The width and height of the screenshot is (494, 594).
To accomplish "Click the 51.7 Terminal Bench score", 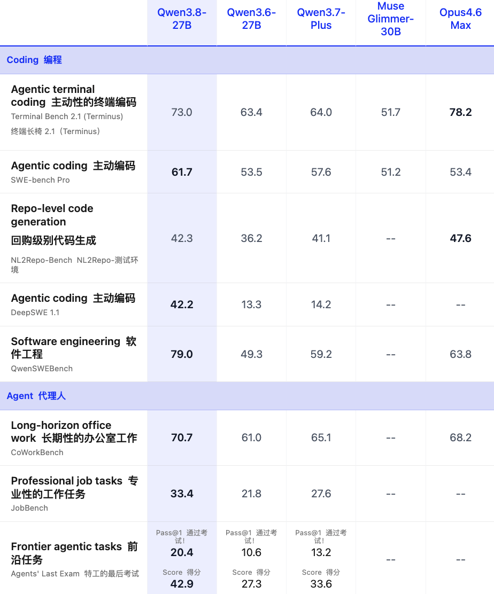I will (x=390, y=112).
